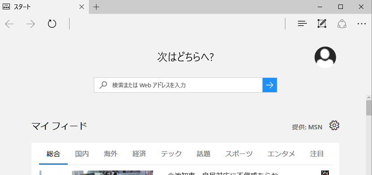This screenshot has width=372, height=175.
Task: Open the スポーツ tab
Action: click(x=239, y=154)
